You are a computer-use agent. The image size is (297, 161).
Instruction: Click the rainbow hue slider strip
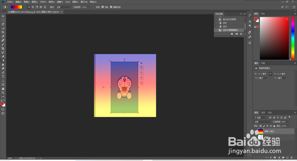pos(293,38)
